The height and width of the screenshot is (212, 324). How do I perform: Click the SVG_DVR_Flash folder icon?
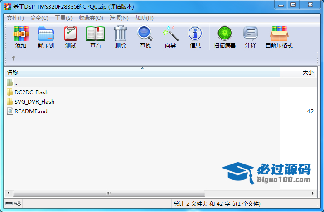(10, 101)
